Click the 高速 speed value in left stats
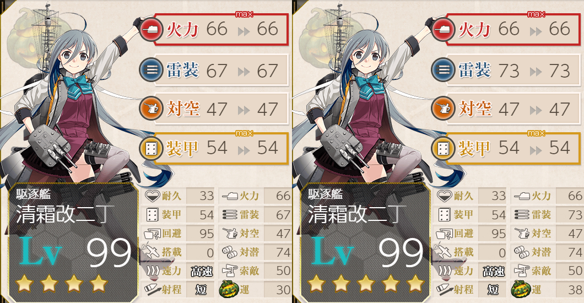This screenshot has height=303, width=584. (202, 271)
